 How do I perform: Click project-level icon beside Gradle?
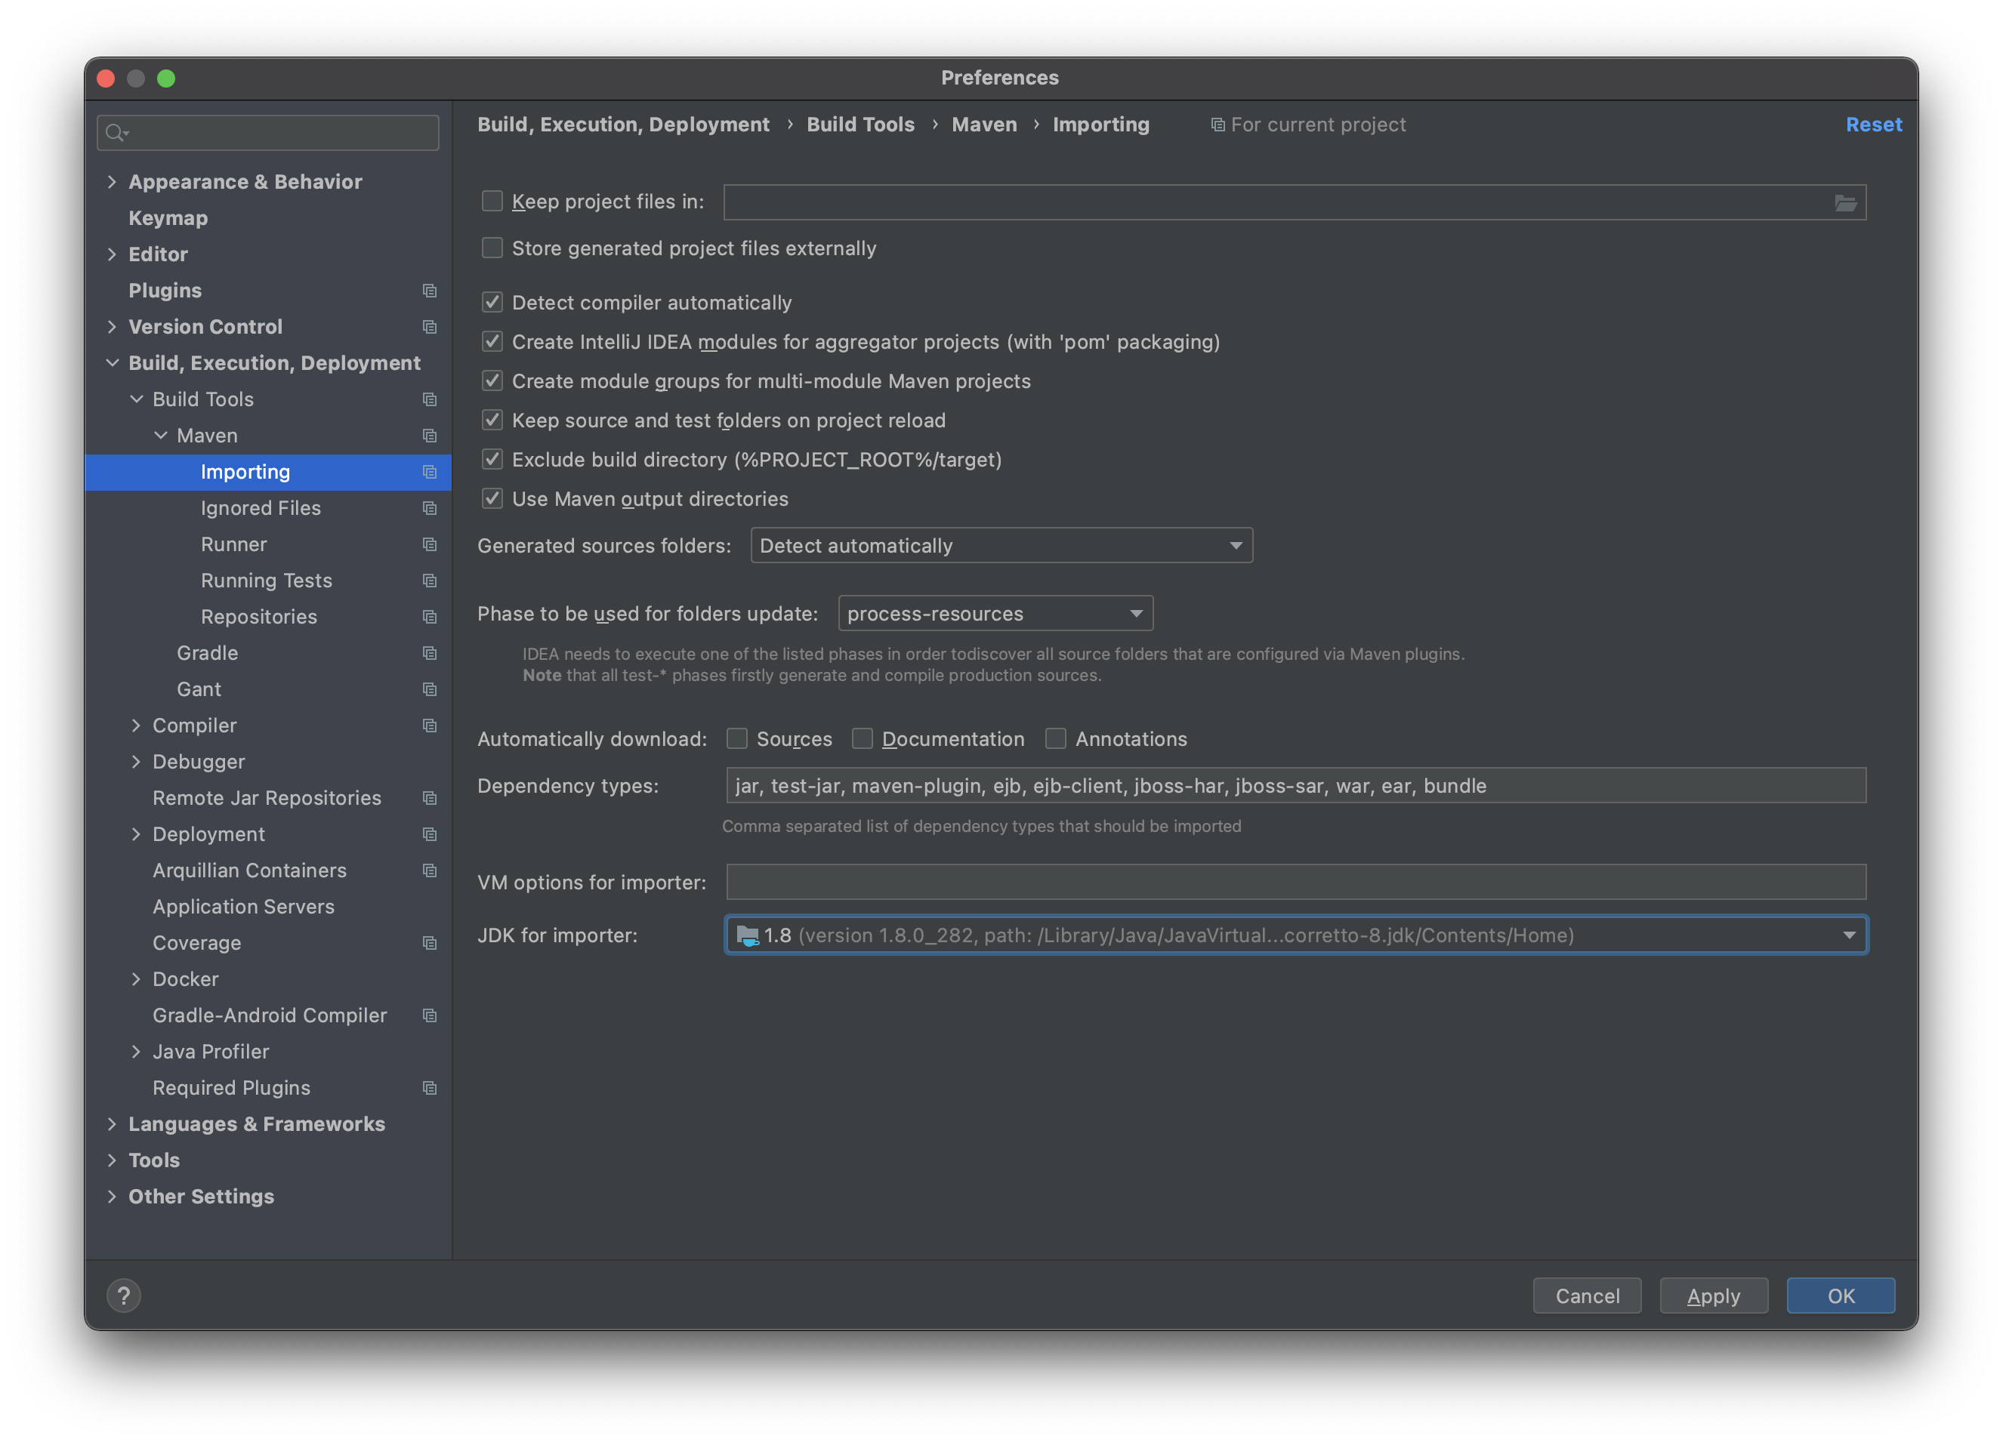(429, 652)
